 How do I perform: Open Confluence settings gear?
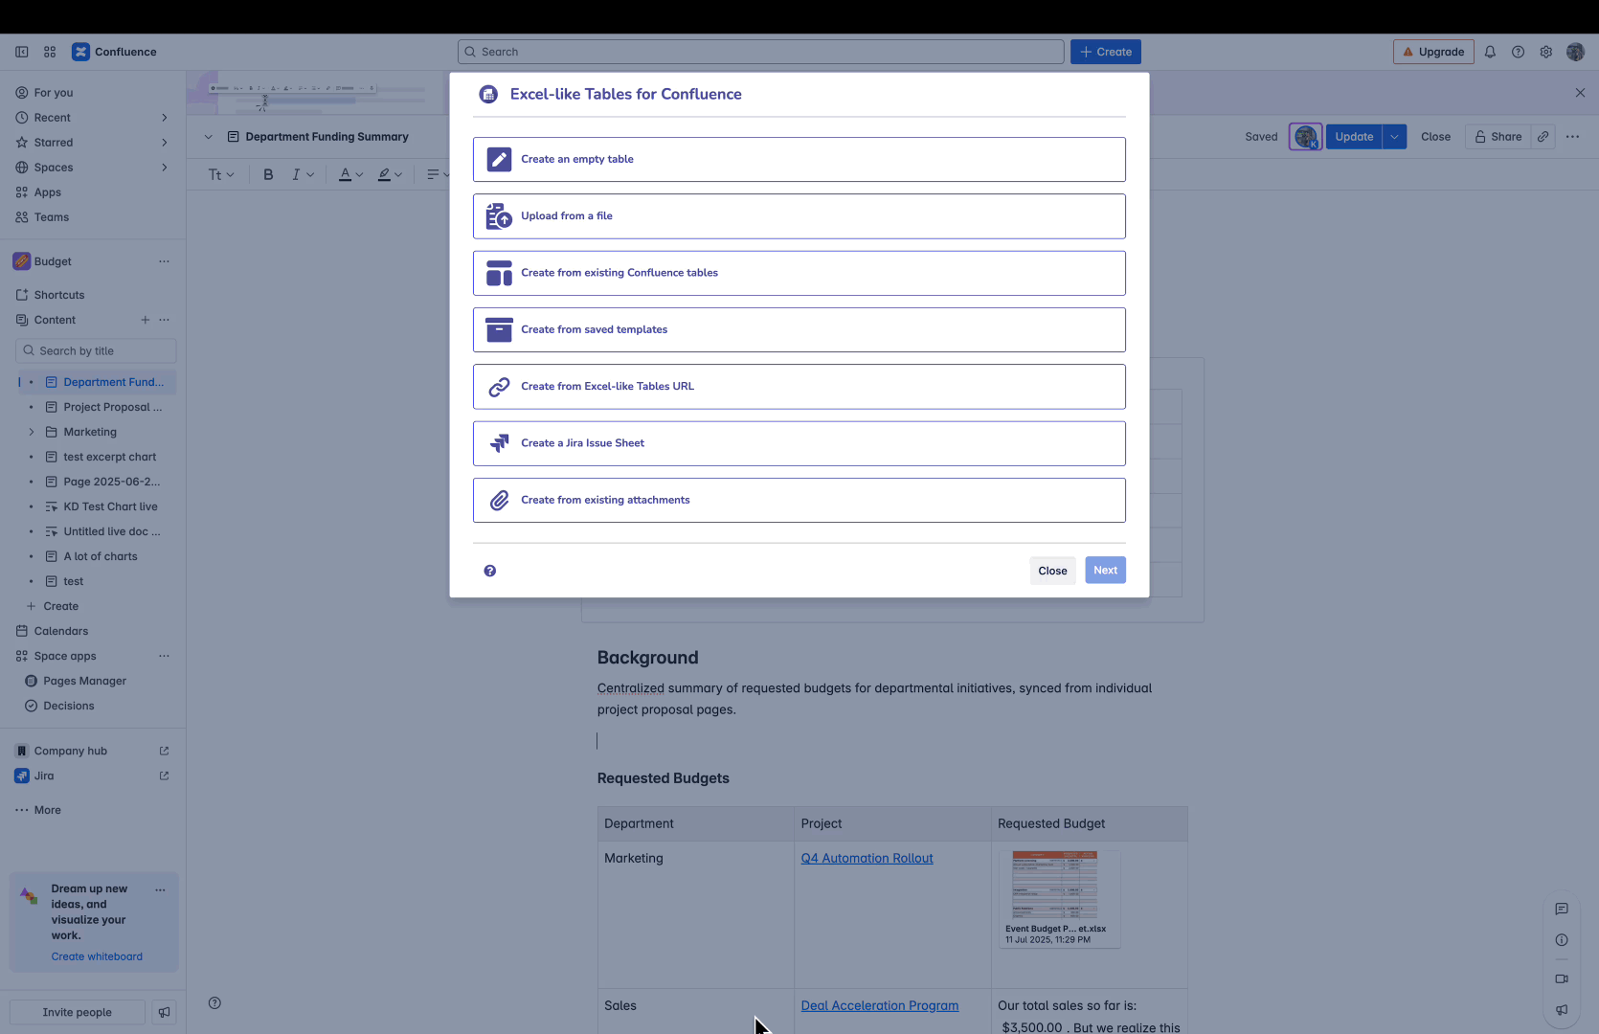(1545, 52)
